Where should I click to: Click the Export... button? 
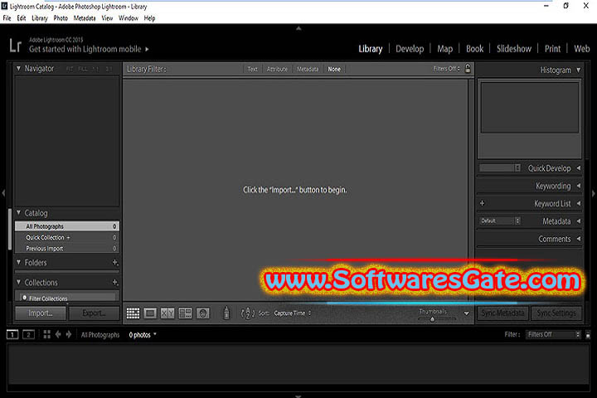(94, 313)
